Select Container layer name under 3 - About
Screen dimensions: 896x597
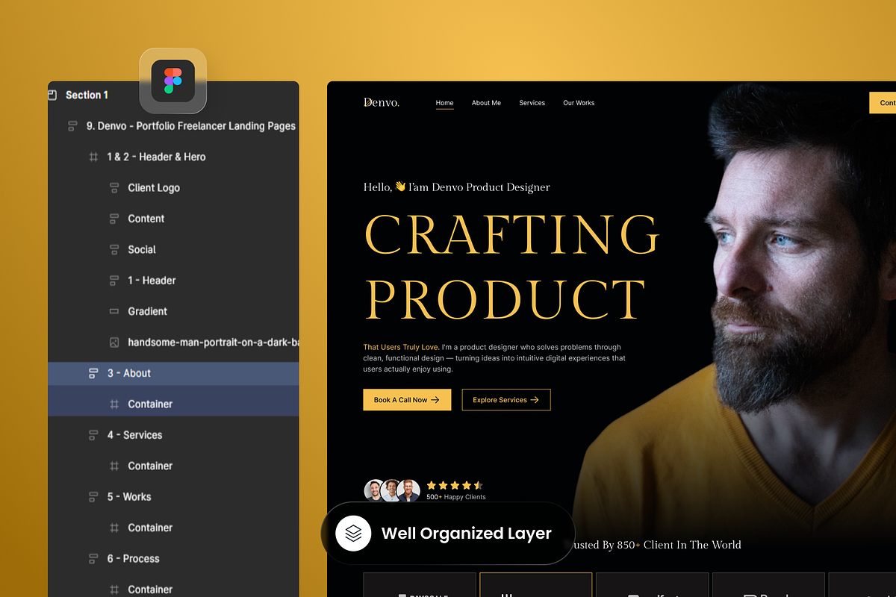150,404
